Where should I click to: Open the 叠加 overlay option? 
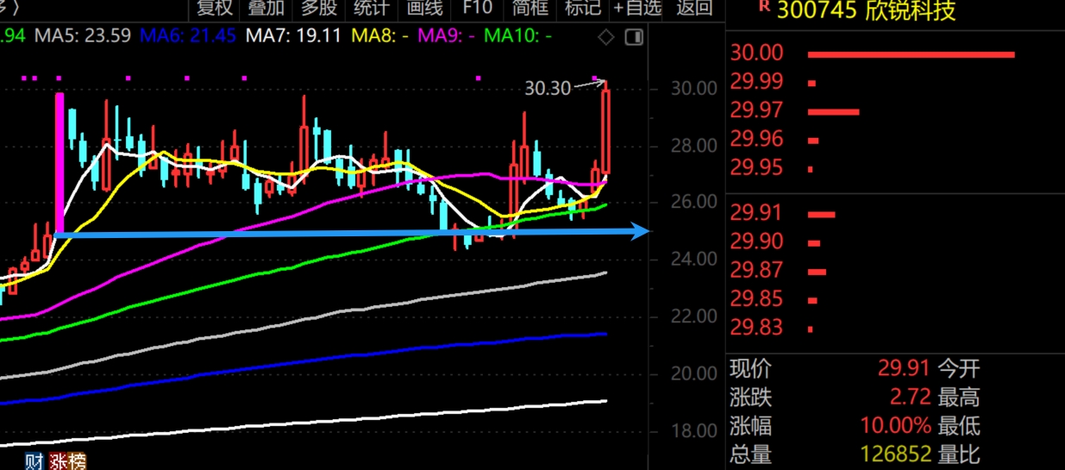(x=266, y=9)
